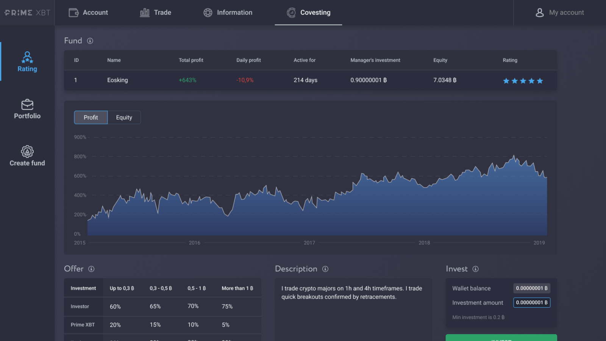Click the 2017 label on chart axis
This screenshot has width=606, height=341.
309,243
